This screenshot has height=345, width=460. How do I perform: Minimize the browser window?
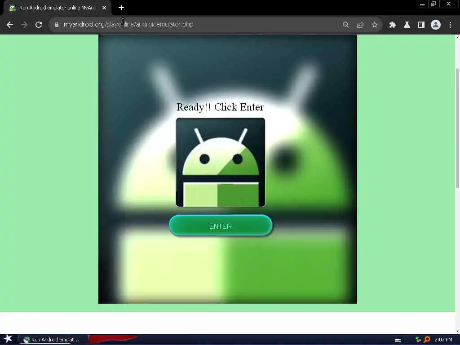tap(422, 4)
